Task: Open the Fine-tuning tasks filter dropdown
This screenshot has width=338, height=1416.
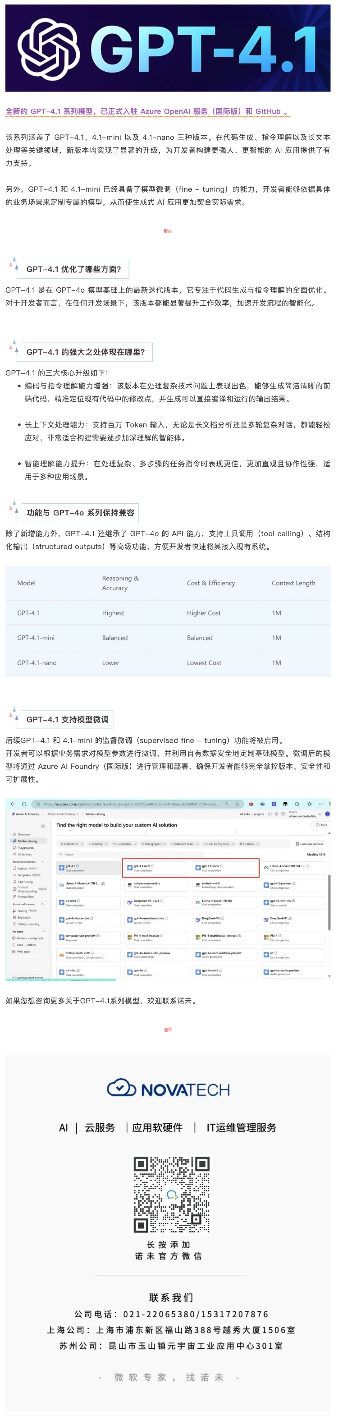Action: [219, 844]
